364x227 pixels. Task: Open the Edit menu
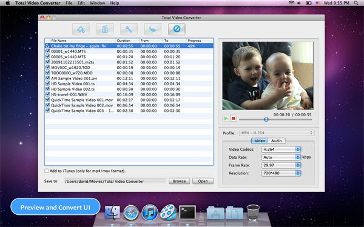(x=81, y=3)
